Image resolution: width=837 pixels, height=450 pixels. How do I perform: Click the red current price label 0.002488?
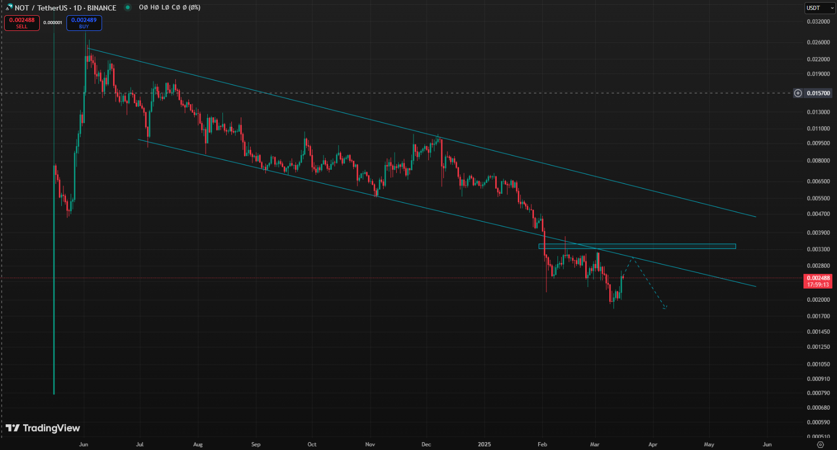tap(818, 281)
